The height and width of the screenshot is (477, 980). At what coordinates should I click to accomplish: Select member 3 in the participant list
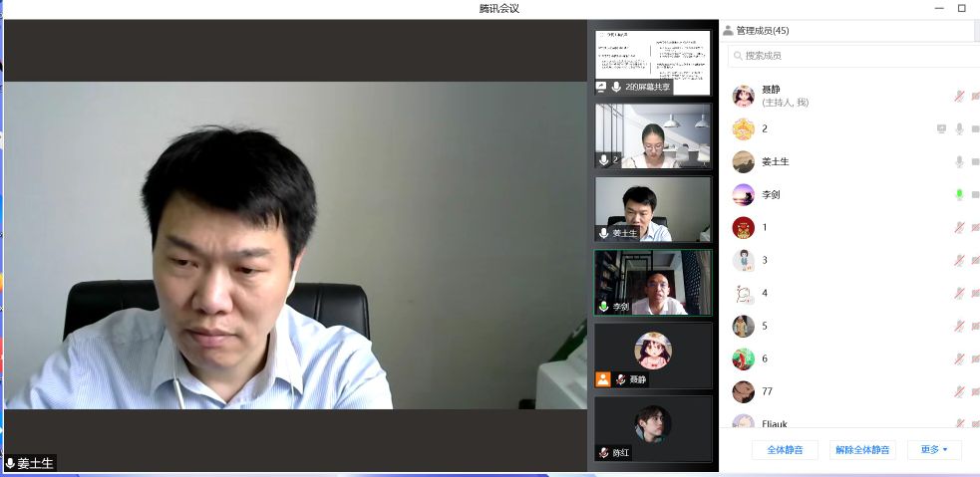click(x=765, y=260)
